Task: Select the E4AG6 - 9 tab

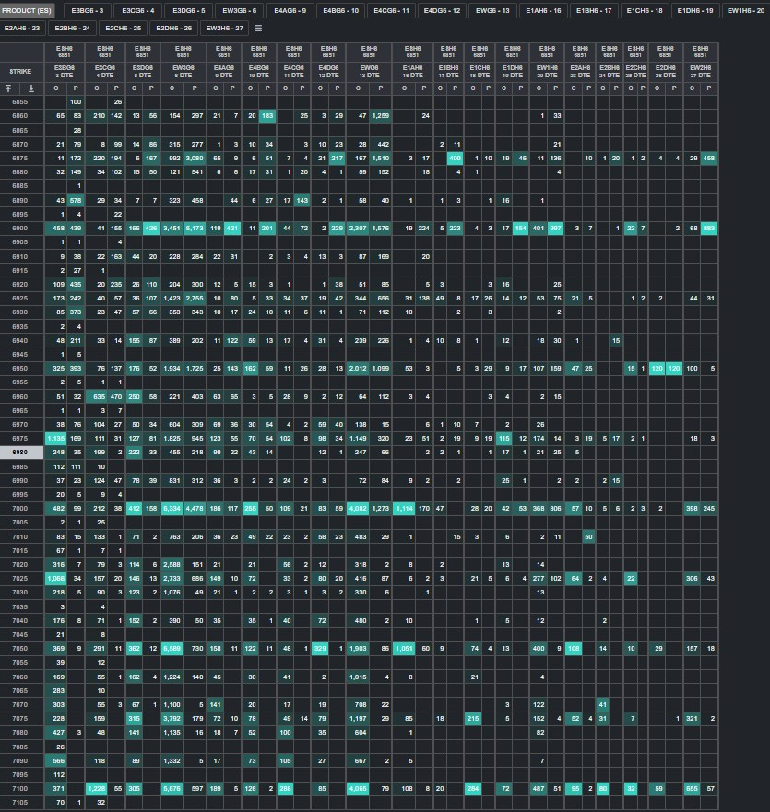Action: [290, 10]
